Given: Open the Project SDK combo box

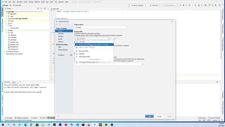Looking at the screenshot, I should (92, 38).
